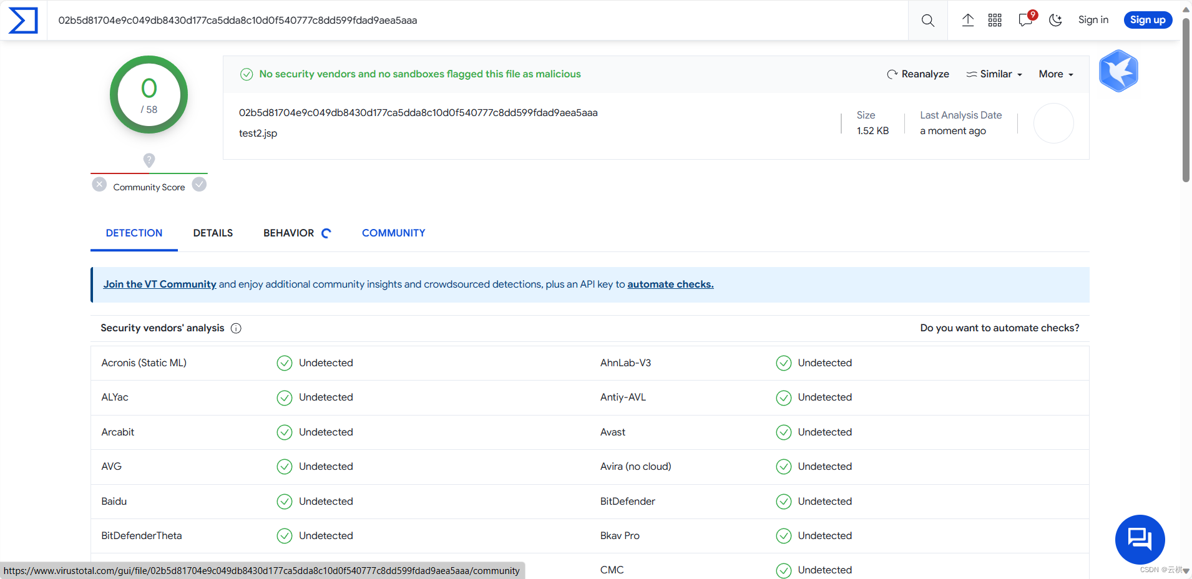Vote the file as harmless with the checkmark

(198, 184)
